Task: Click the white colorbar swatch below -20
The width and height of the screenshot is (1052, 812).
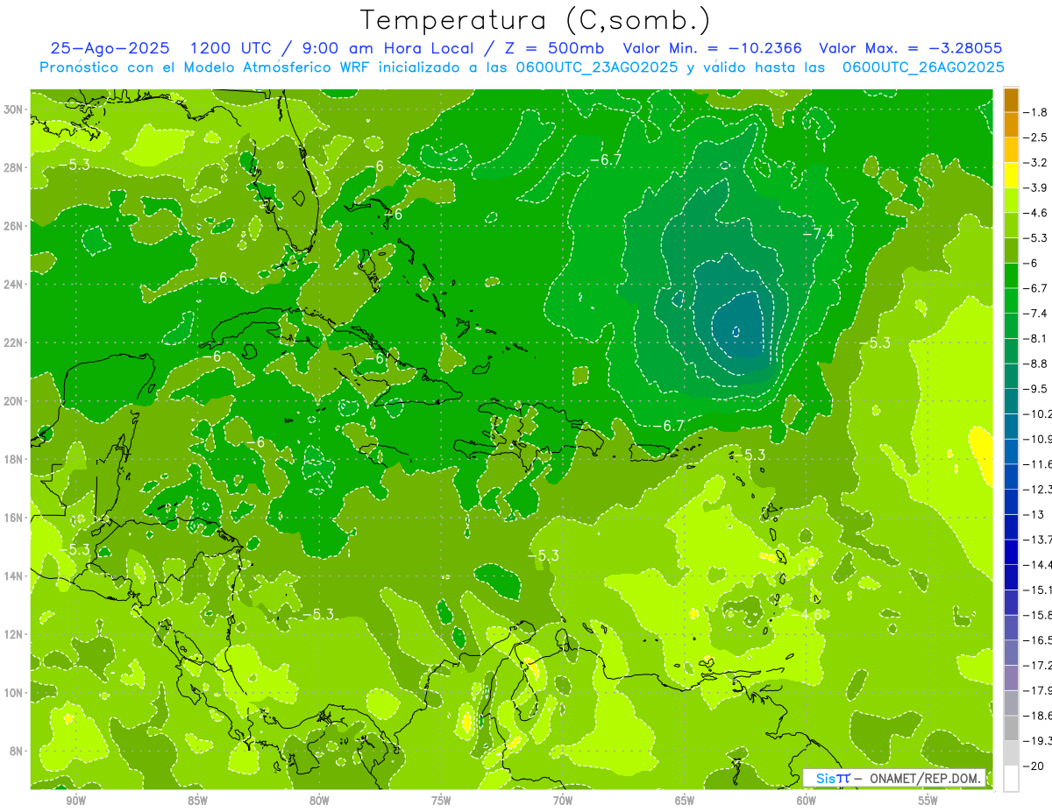Action: click(x=1011, y=778)
